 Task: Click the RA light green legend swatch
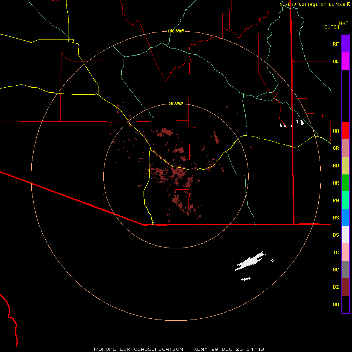tap(345, 200)
